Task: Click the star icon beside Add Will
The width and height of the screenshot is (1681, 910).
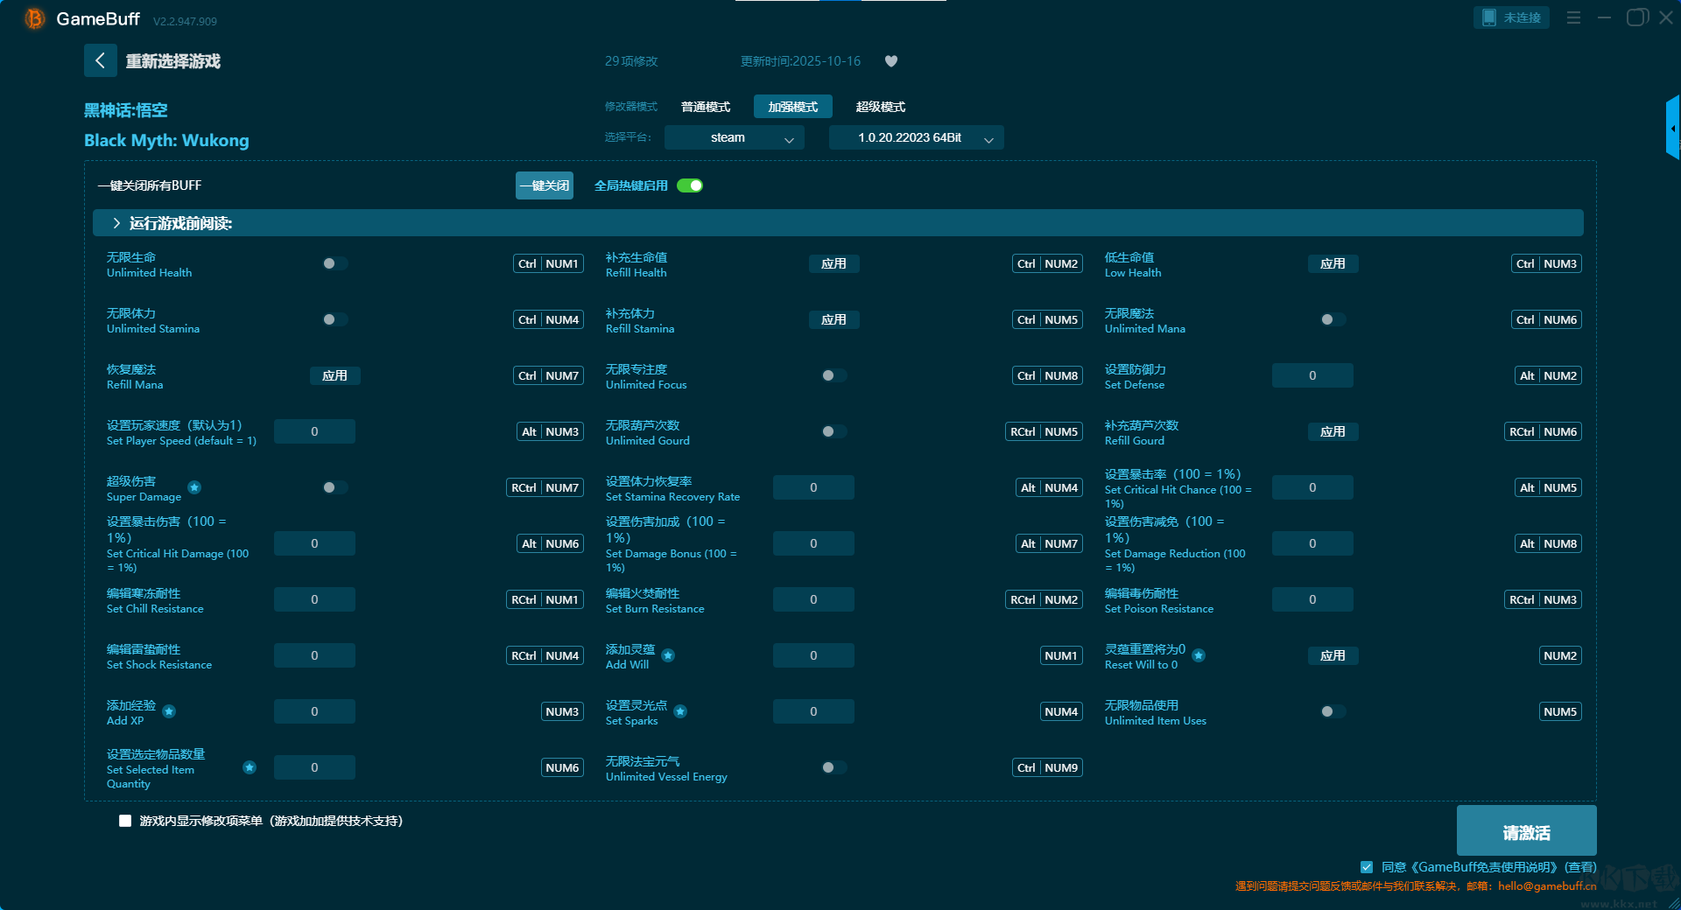Action: [668, 655]
